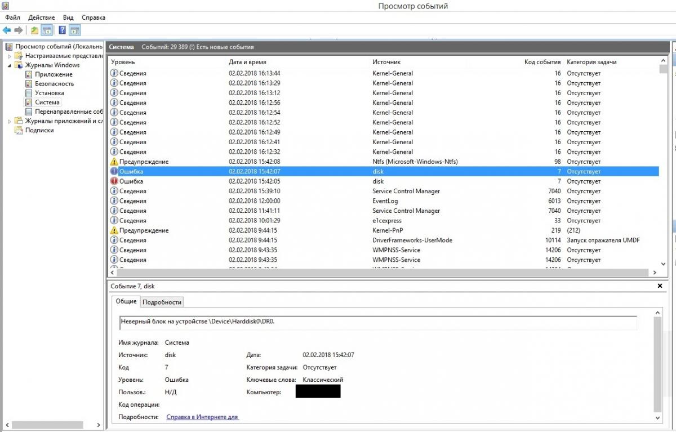676x432 pixels.
Task: Expand the Настраиваемые представления tree node
Action: pos(10,56)
